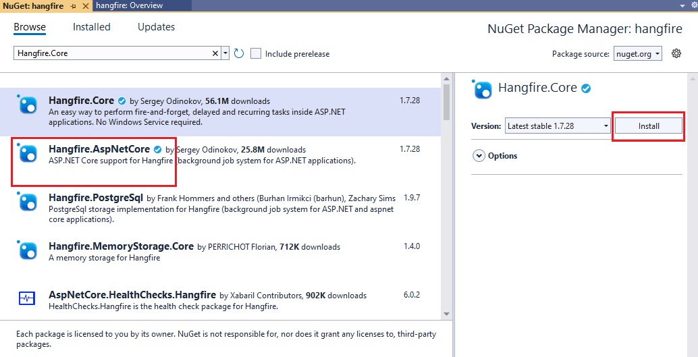Click the package list scrollbar down arrow
Screen dimensions: 698x357
pos(447,314)
